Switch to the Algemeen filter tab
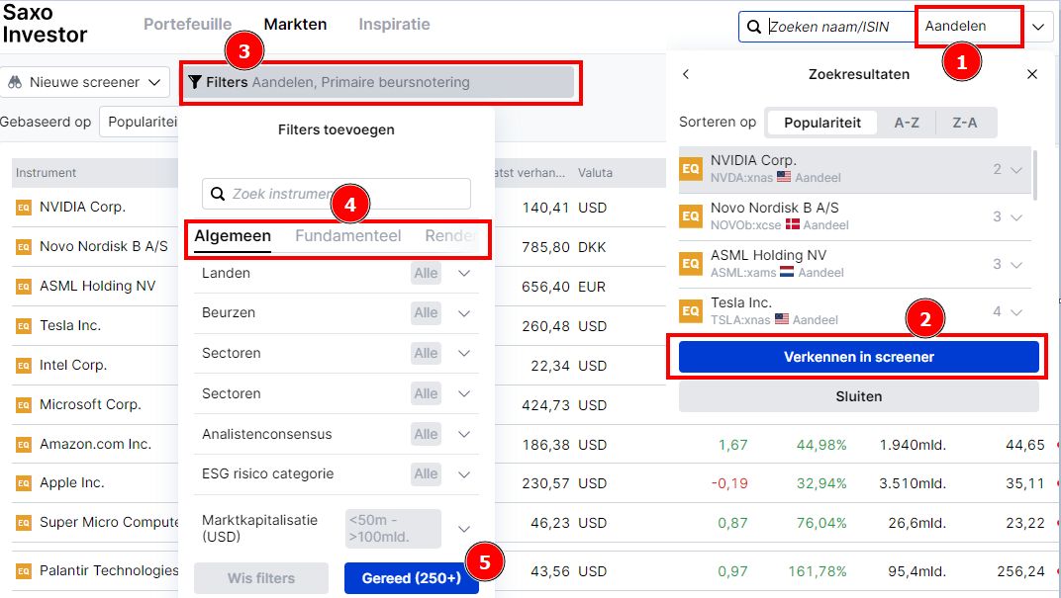 [x=233, y=236]
